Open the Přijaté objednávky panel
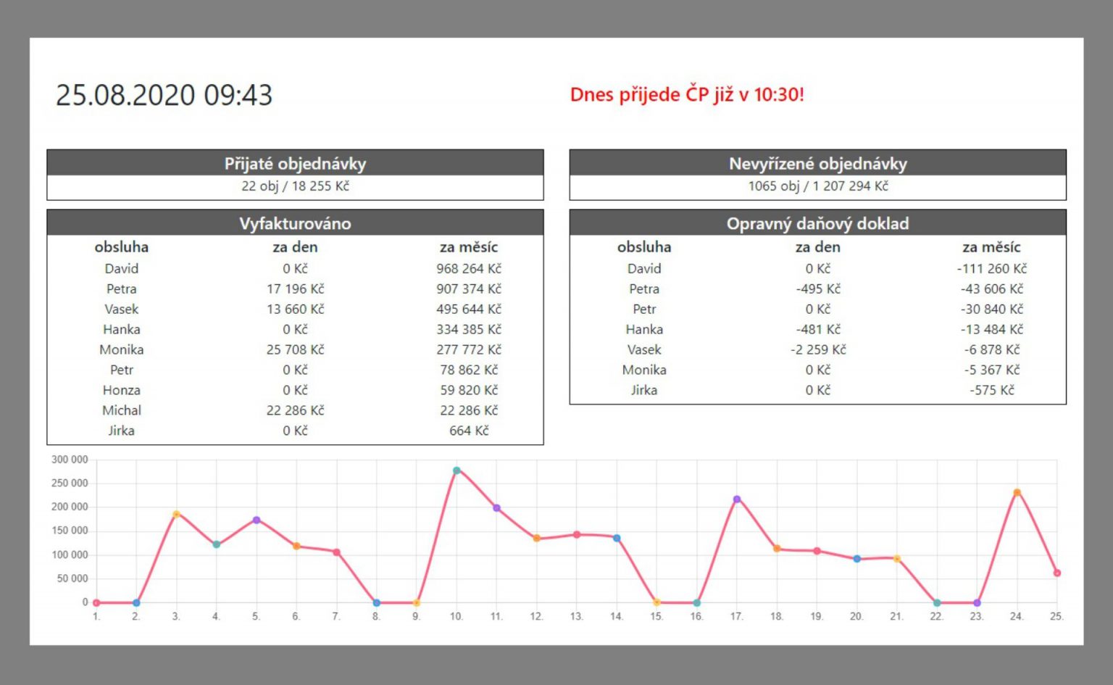Image resolution: width=1113 pixels, height=685 pixels. 295,163
